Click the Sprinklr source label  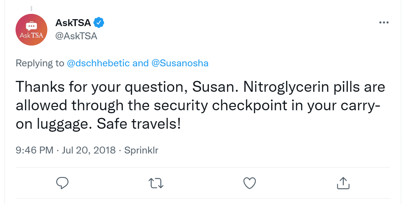tap(141, 151)
